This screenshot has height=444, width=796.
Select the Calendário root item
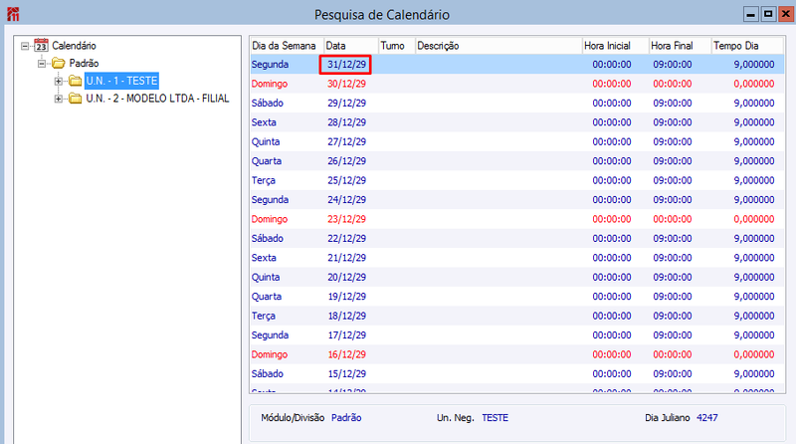click(74, 46)
